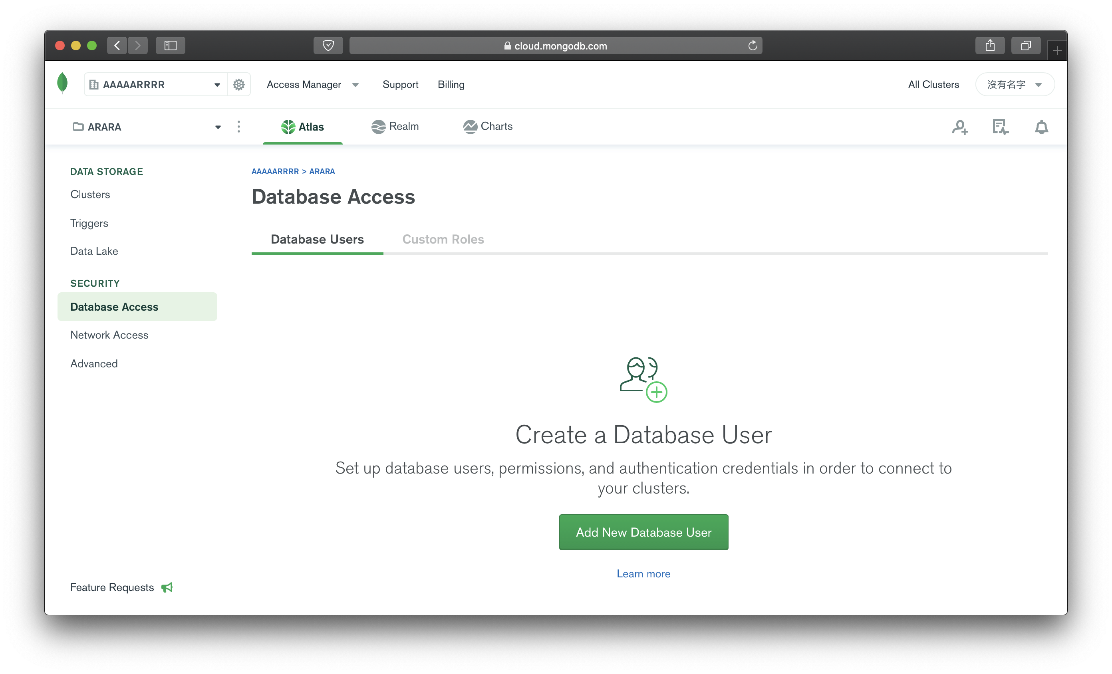
Task: Switch to the Realm tab
Action: coord(395,126)
